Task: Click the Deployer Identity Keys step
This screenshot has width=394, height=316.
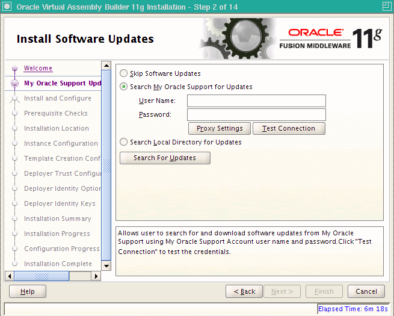Action: coord(60,203)
